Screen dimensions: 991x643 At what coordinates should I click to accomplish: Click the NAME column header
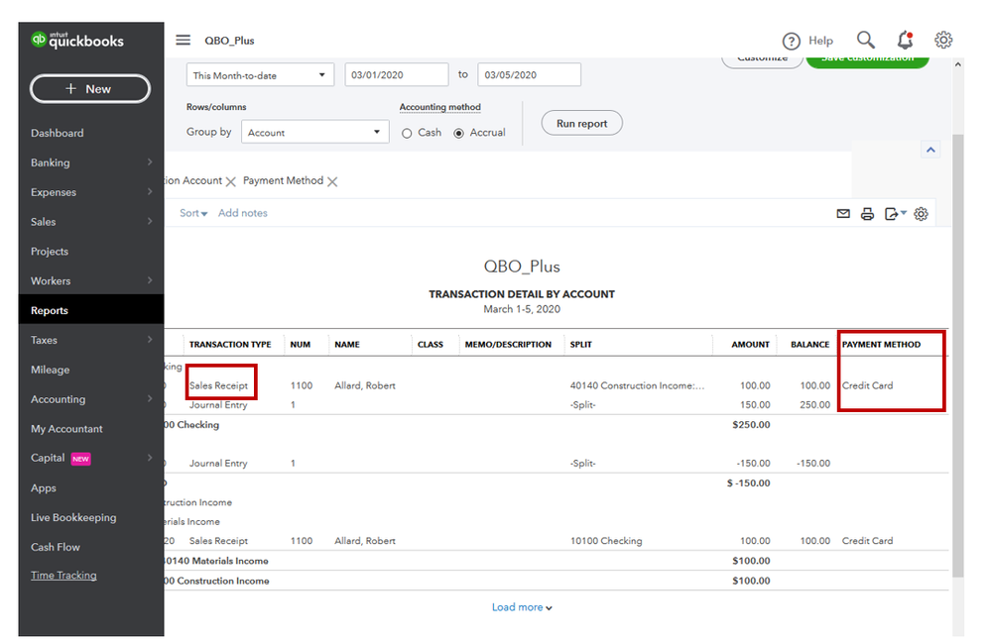click(x=347, y=345)
